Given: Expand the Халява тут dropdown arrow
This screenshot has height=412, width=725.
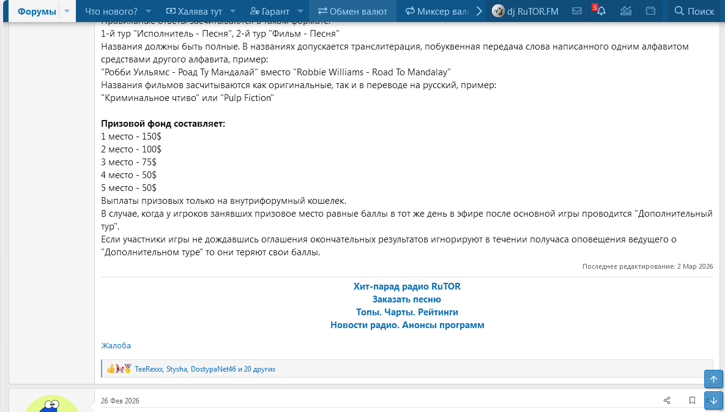Looking at the screenshot, I should coord(232,11).
